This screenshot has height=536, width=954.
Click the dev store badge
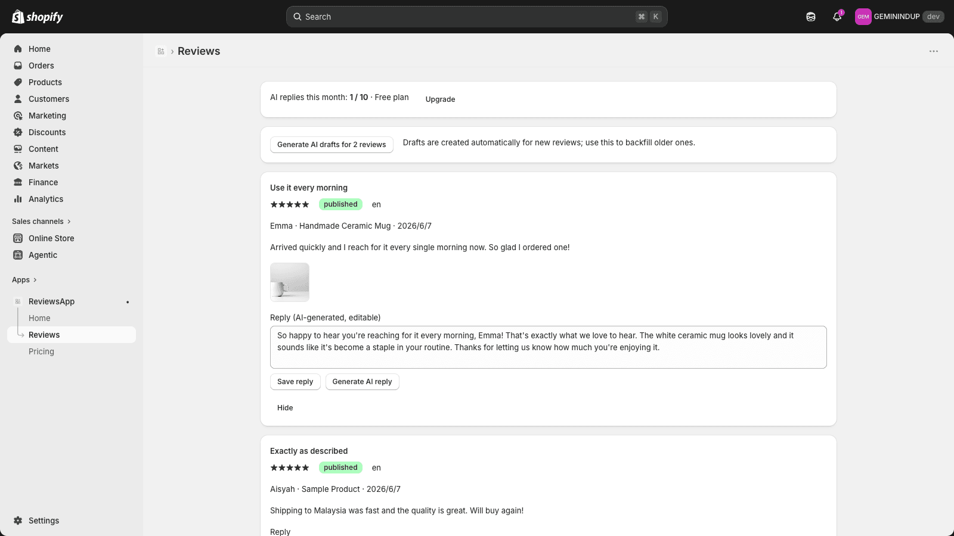coord(933,17)
